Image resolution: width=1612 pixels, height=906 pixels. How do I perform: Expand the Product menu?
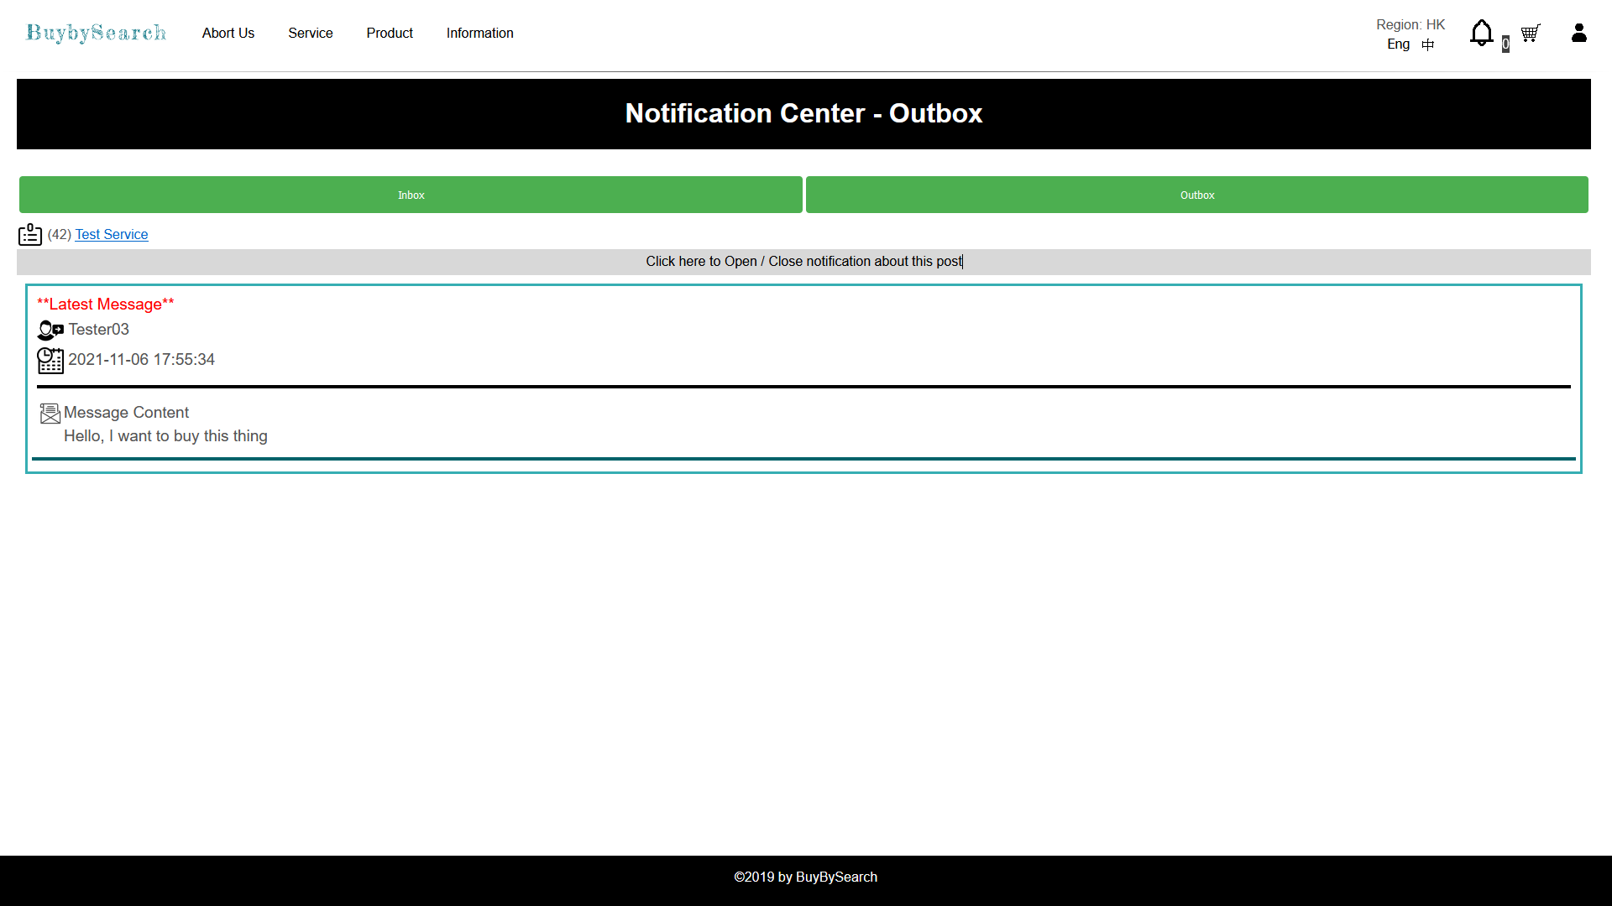pos(390,33)
